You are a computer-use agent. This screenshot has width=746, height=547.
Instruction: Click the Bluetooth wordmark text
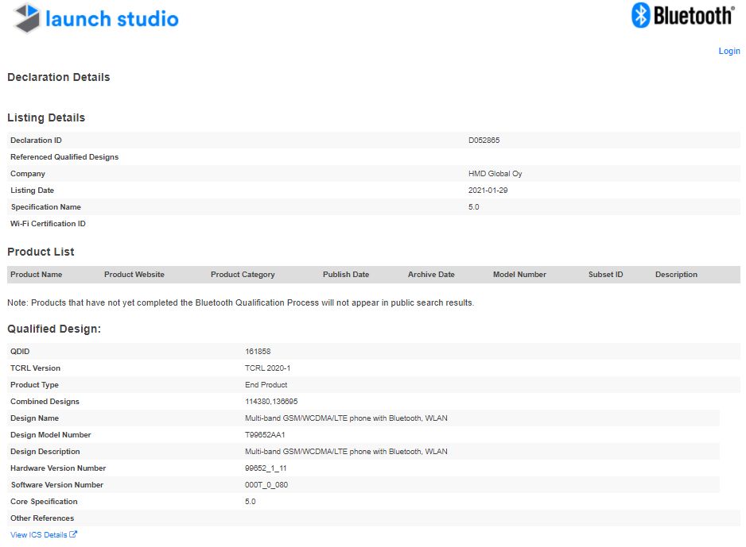(694, 15)
